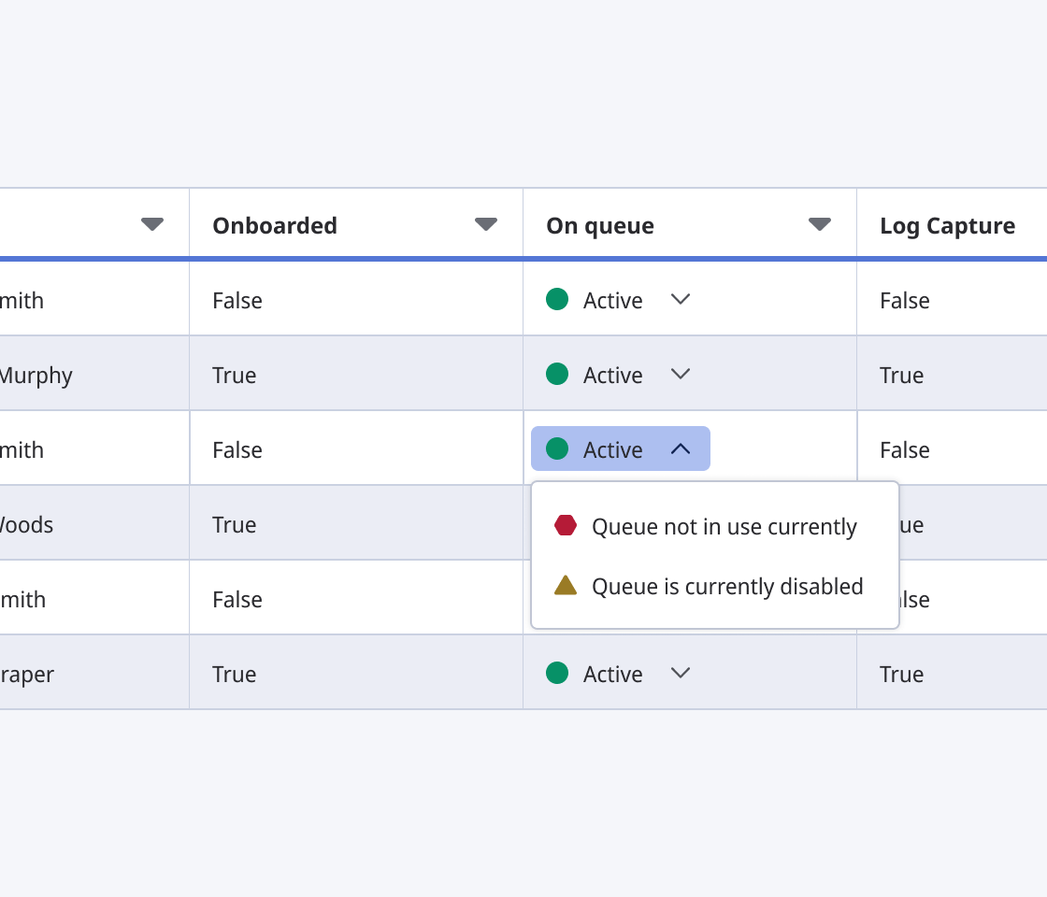Click green status dot in raper row
Image resolution: width=1047 pixels, height=897 pixels.
coord(557,673)
